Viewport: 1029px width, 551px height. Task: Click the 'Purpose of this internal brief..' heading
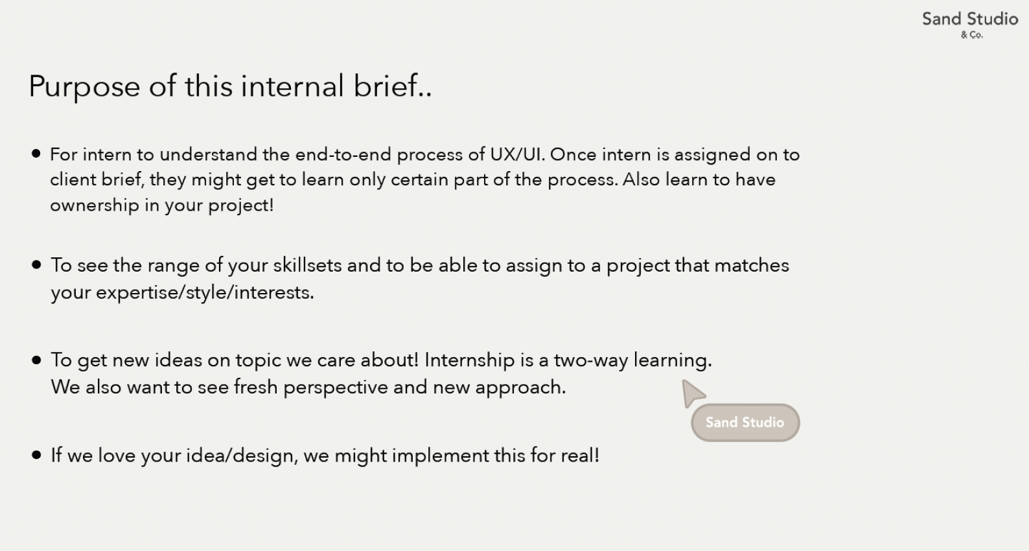pyautogui.click(x=230, y=86)
